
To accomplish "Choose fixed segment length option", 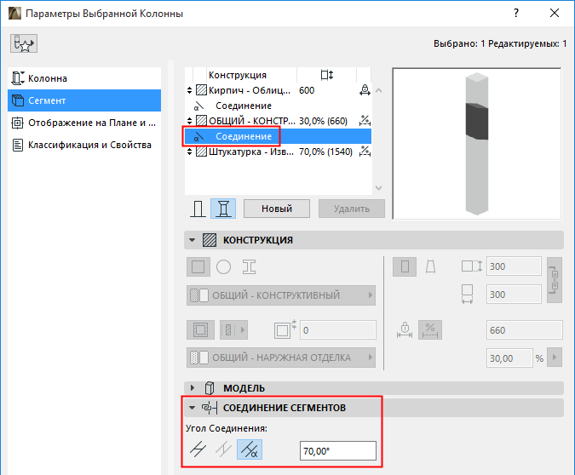I will click(x=405, y=329).
